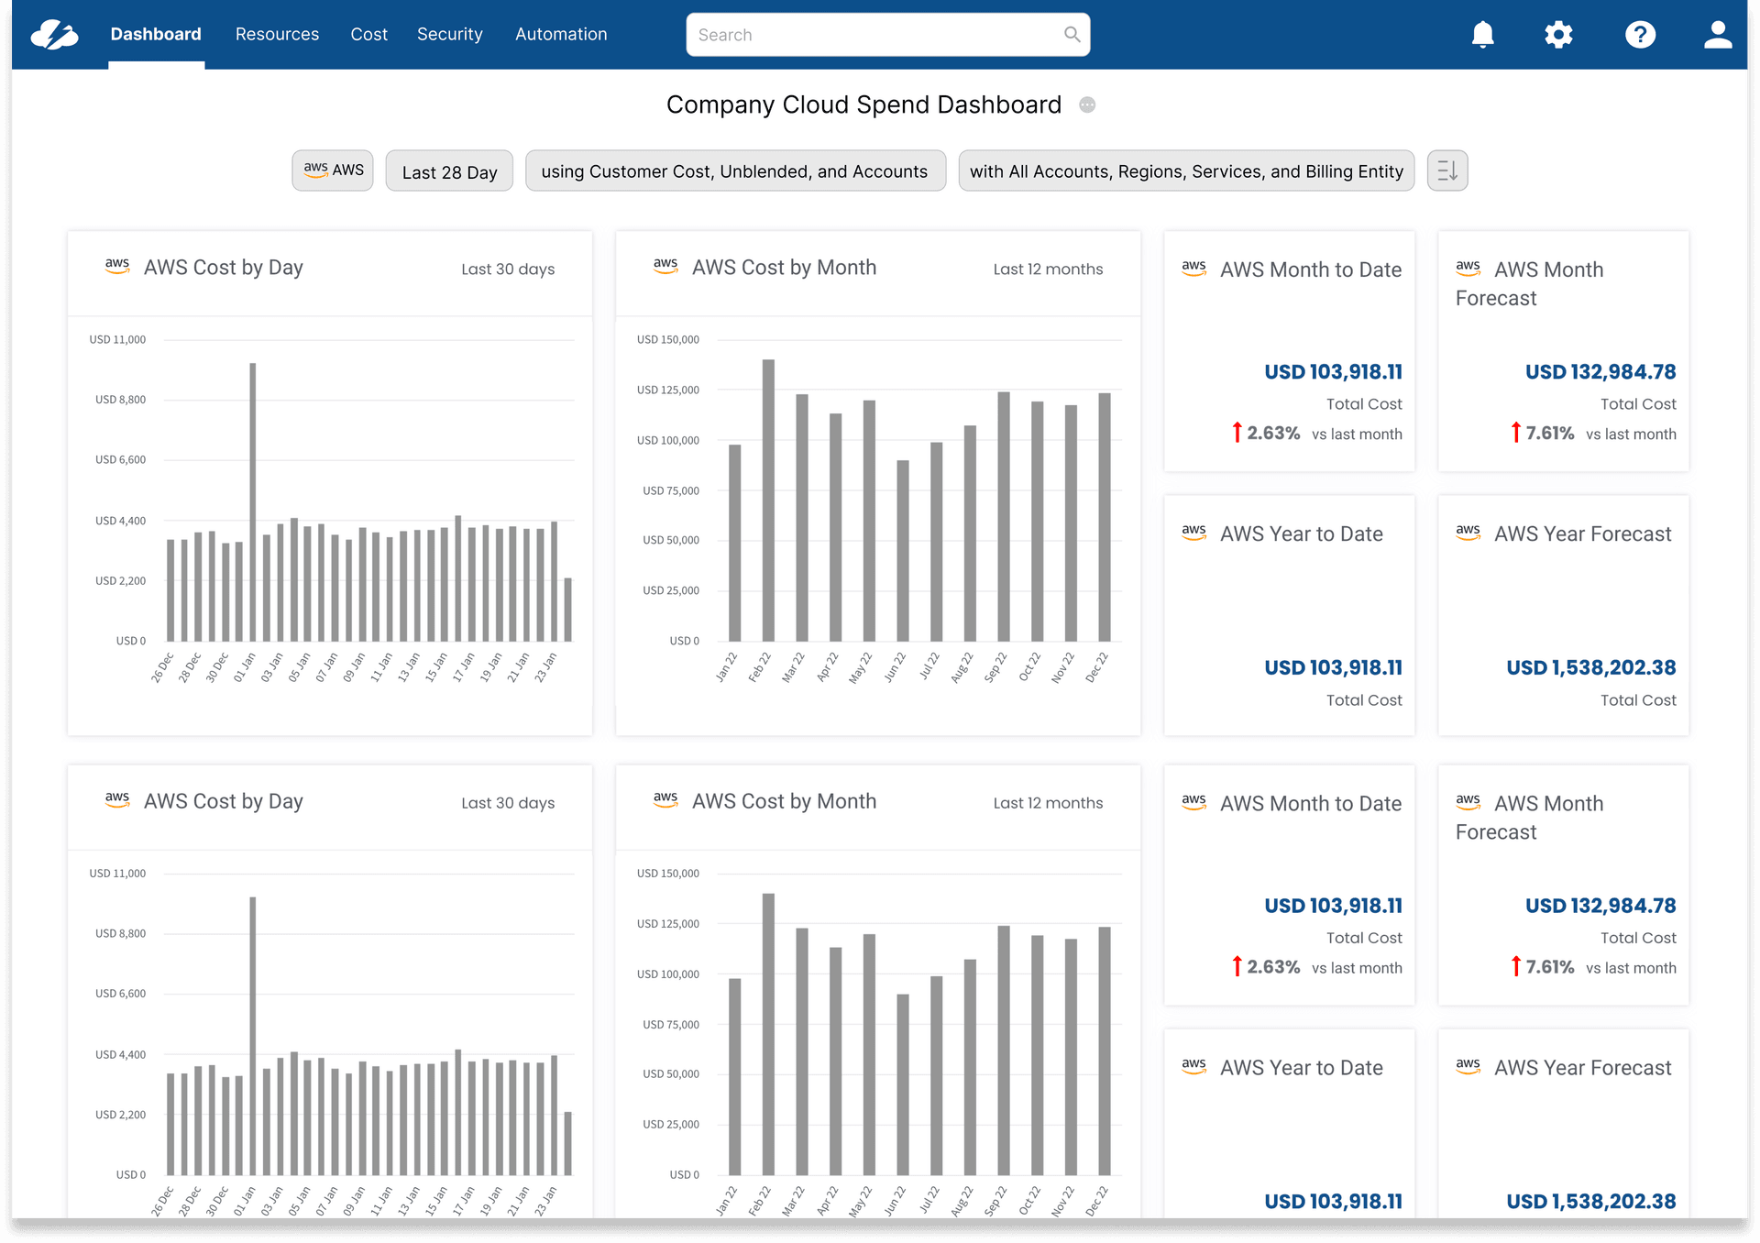Open the Last 28 Day dropdown
The height and width of the screenshot is (1243, 1760).
(449, 171)
